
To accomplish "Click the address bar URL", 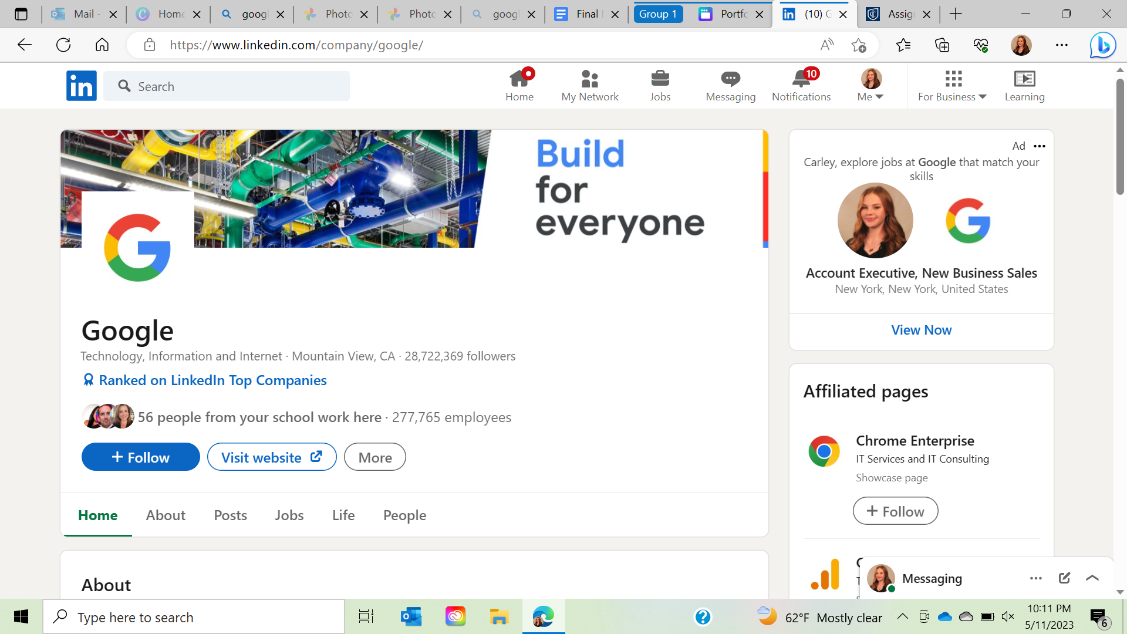I will point(296,45).
